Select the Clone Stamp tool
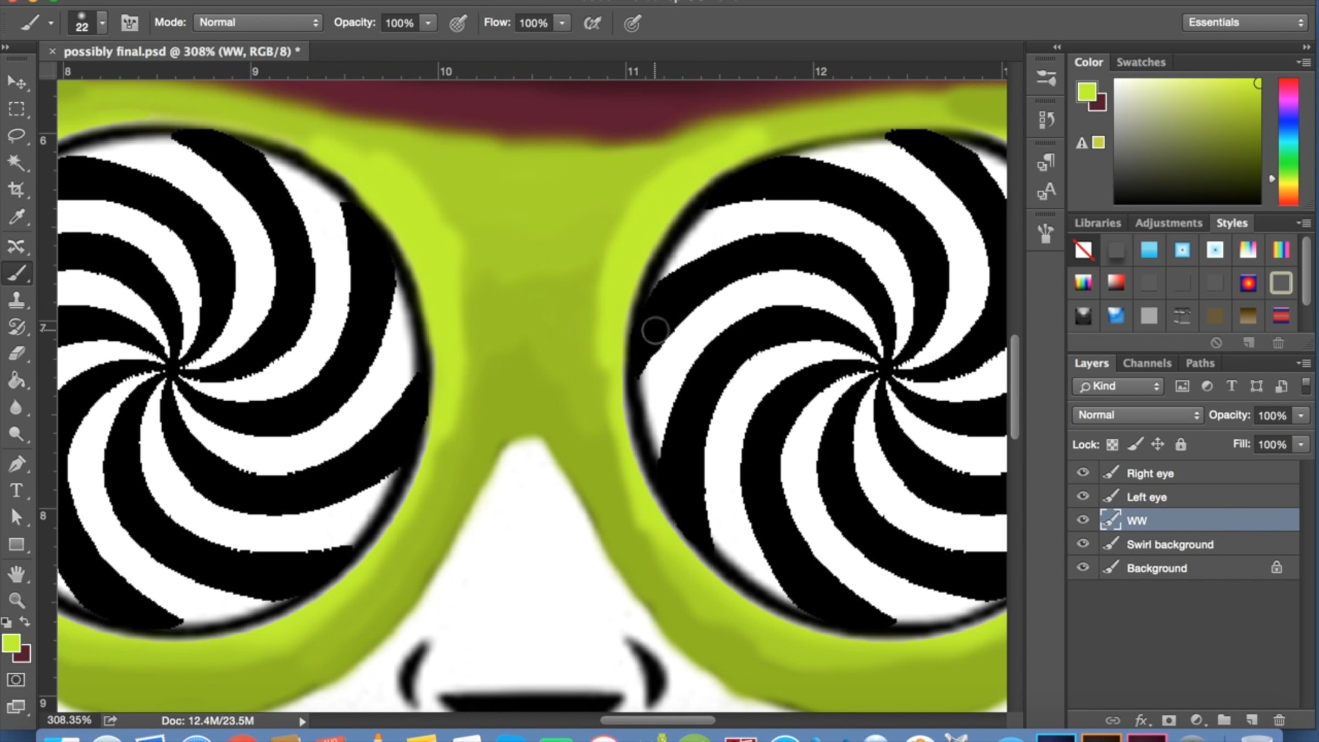The height and width of the screenshot is (742, 1319). [16, 300]
